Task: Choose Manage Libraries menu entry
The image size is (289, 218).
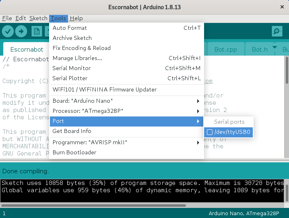Action: (x=77, y=58)
